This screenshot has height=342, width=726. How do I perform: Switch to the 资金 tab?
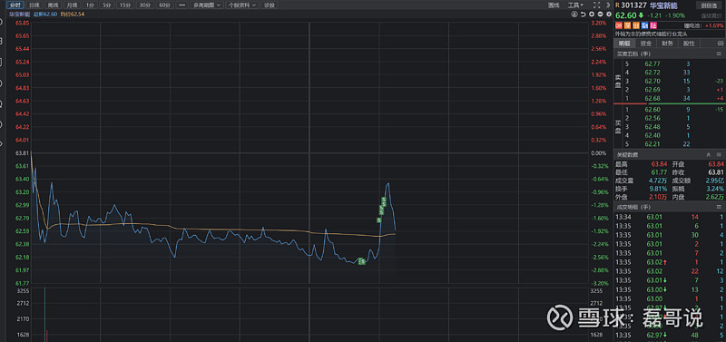click(x=646, y=44)
